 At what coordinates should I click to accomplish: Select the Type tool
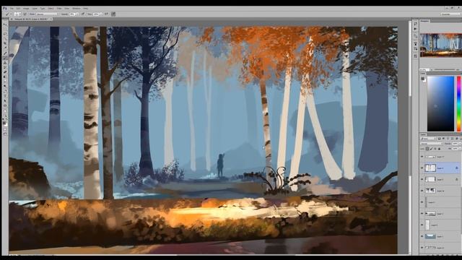point(5,96)
